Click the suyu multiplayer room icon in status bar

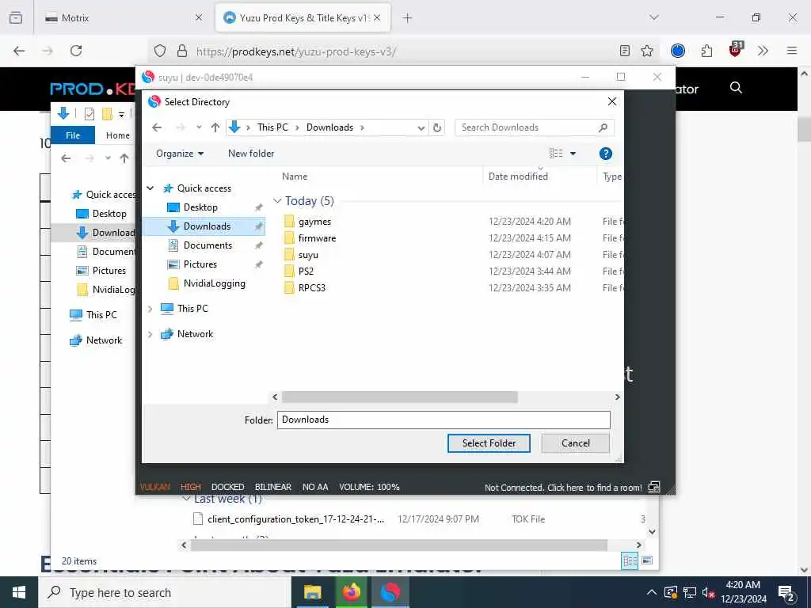coord(653,487)
